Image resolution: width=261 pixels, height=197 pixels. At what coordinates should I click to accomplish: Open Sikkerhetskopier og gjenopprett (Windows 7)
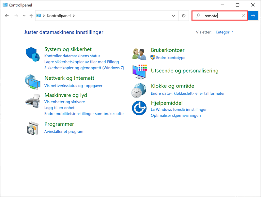(84, 68)
